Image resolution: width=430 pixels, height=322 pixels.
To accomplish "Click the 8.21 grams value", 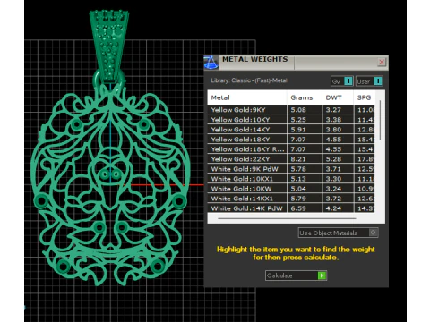I will tap(298, 159).
